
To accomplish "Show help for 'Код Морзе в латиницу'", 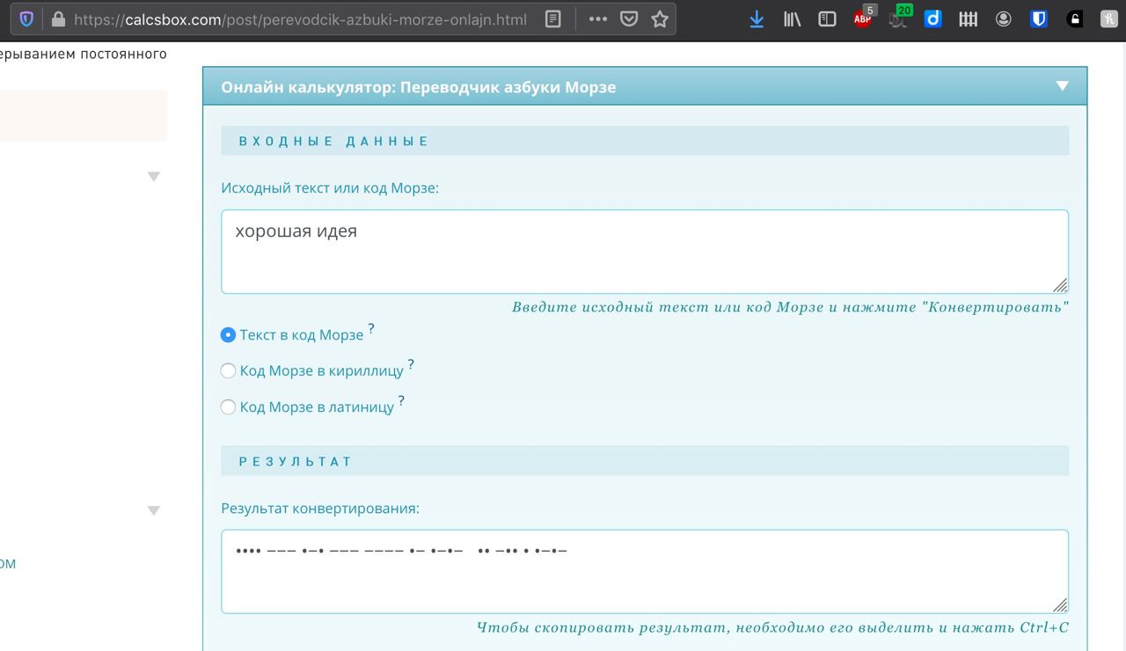I will 401,401.
